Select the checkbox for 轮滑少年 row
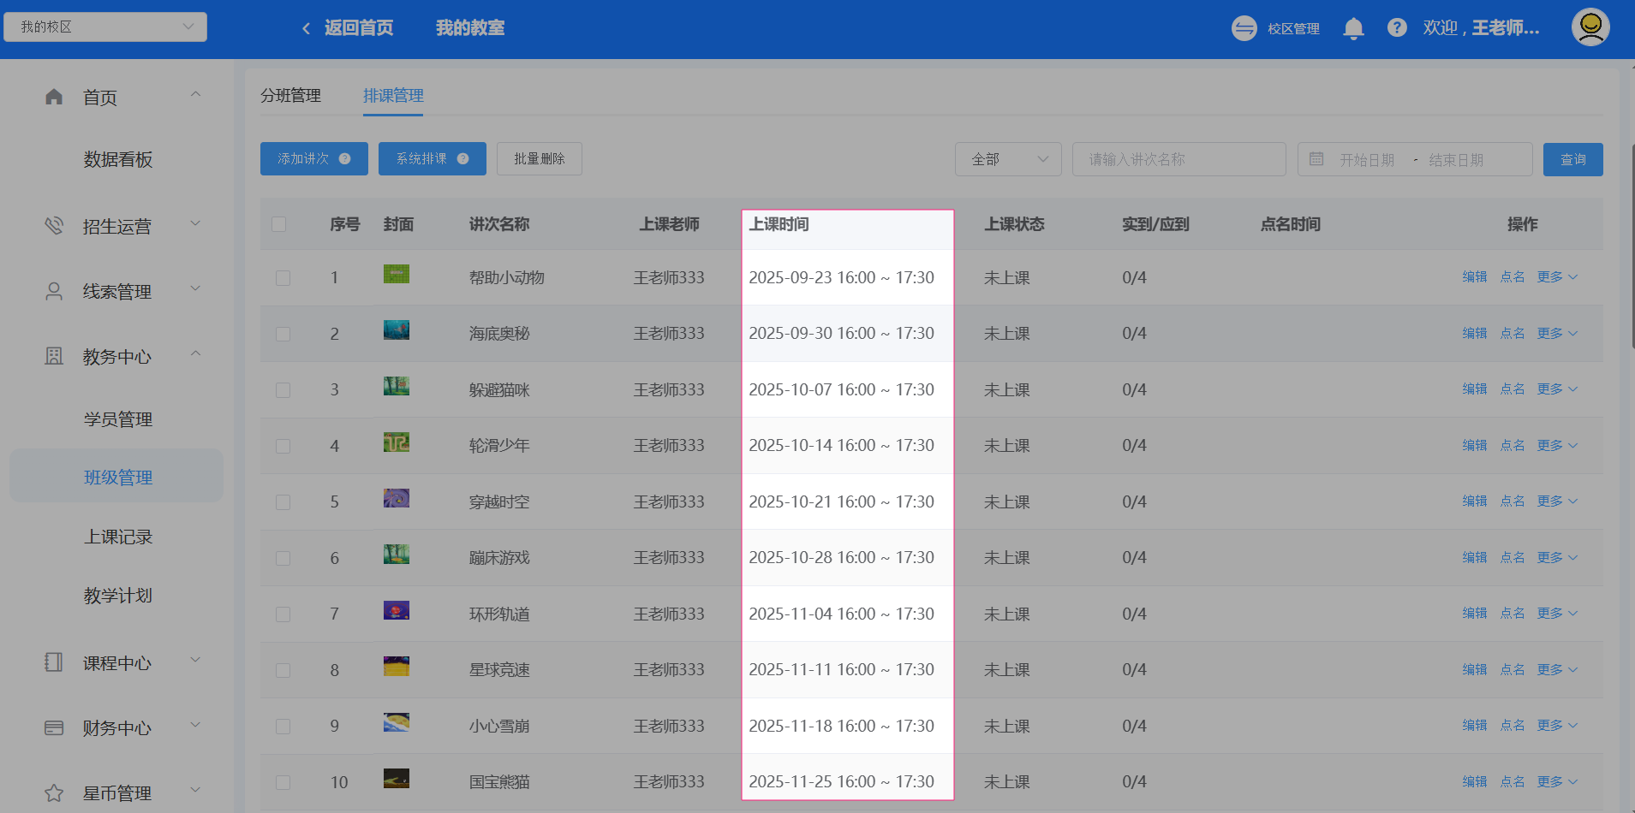This screenshot has height=813, width=1635. pyautogui.click(x=283, y=447)
